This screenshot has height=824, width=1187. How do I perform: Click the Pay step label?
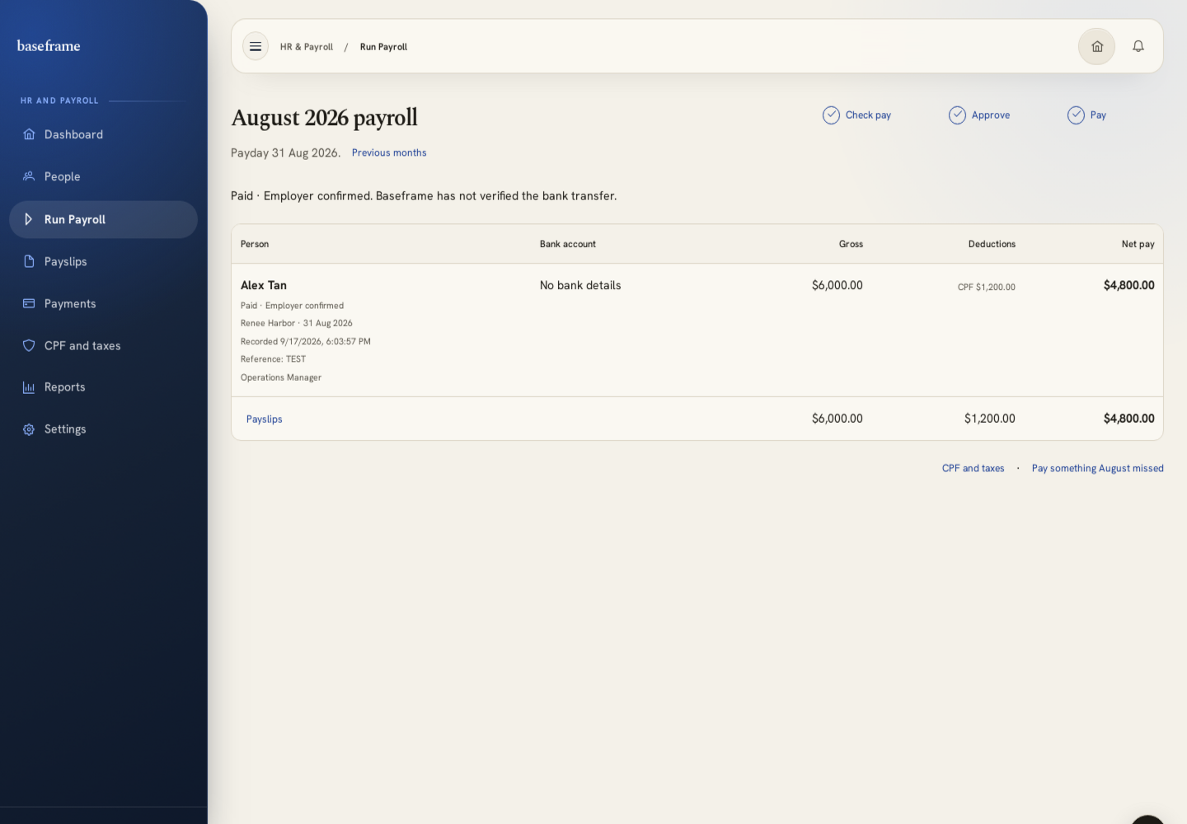pyautogui.click(x=1098, y=115)
